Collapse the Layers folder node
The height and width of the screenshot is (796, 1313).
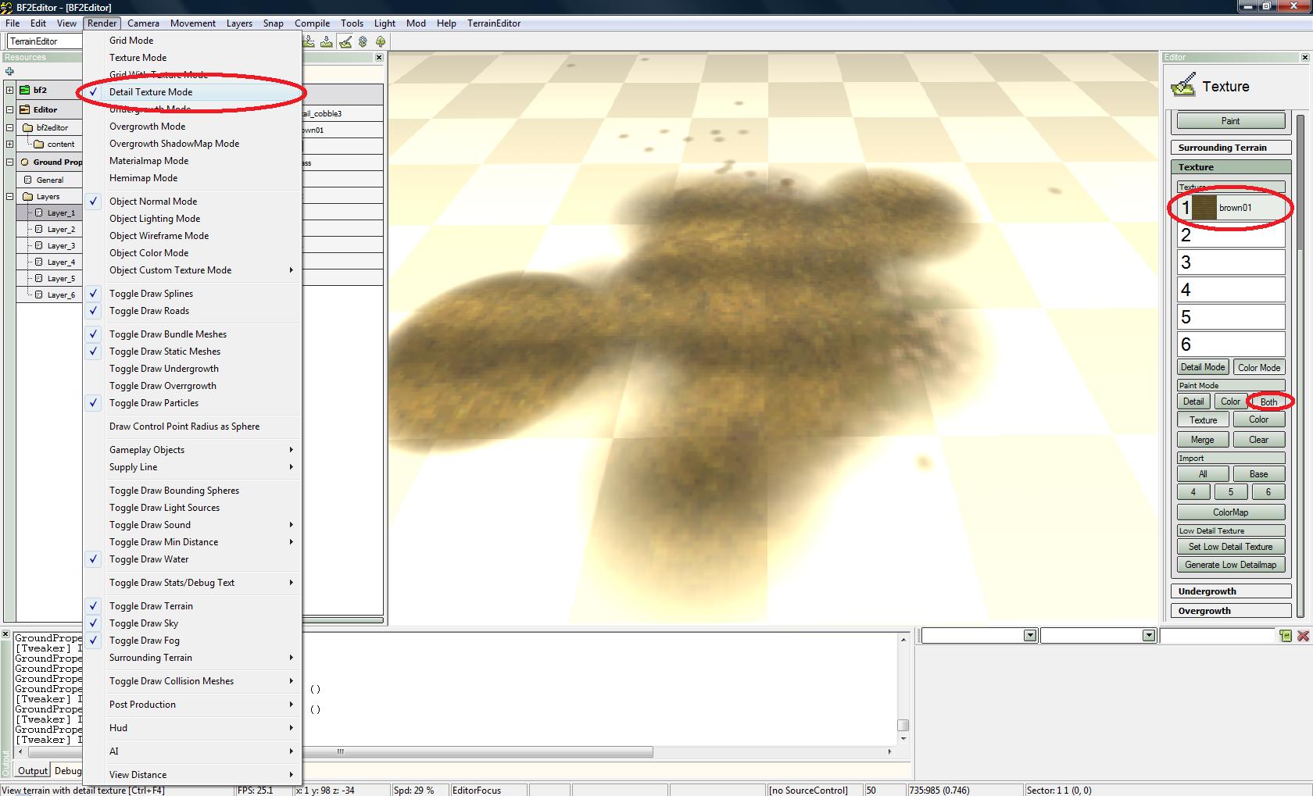click(x=9, y=196)
